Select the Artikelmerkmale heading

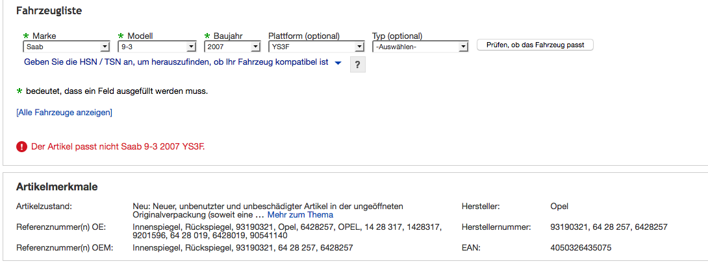coord(57,186)
